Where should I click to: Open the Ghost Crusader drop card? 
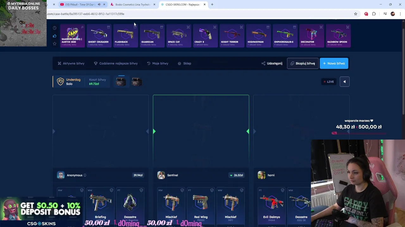coord(98,36)
